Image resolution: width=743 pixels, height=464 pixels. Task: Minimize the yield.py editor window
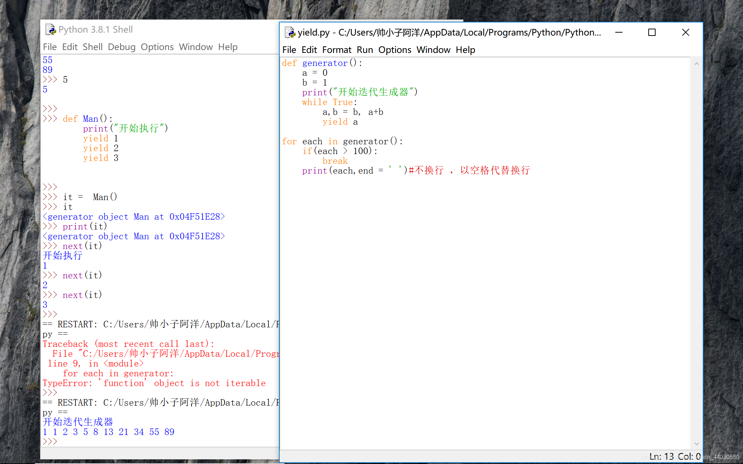coord(619,33)
